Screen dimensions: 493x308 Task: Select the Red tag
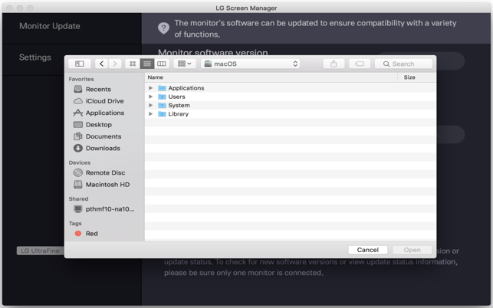tap(105, 234)
